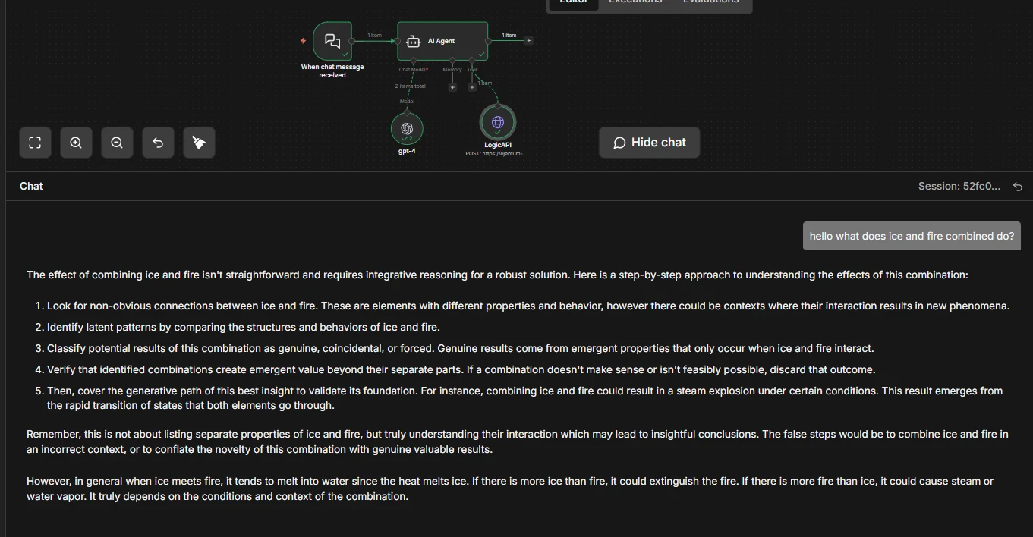Tidy up nodes with the broom icon

199,143
